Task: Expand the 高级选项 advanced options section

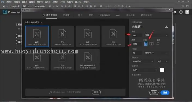Action: click(136, 75)
